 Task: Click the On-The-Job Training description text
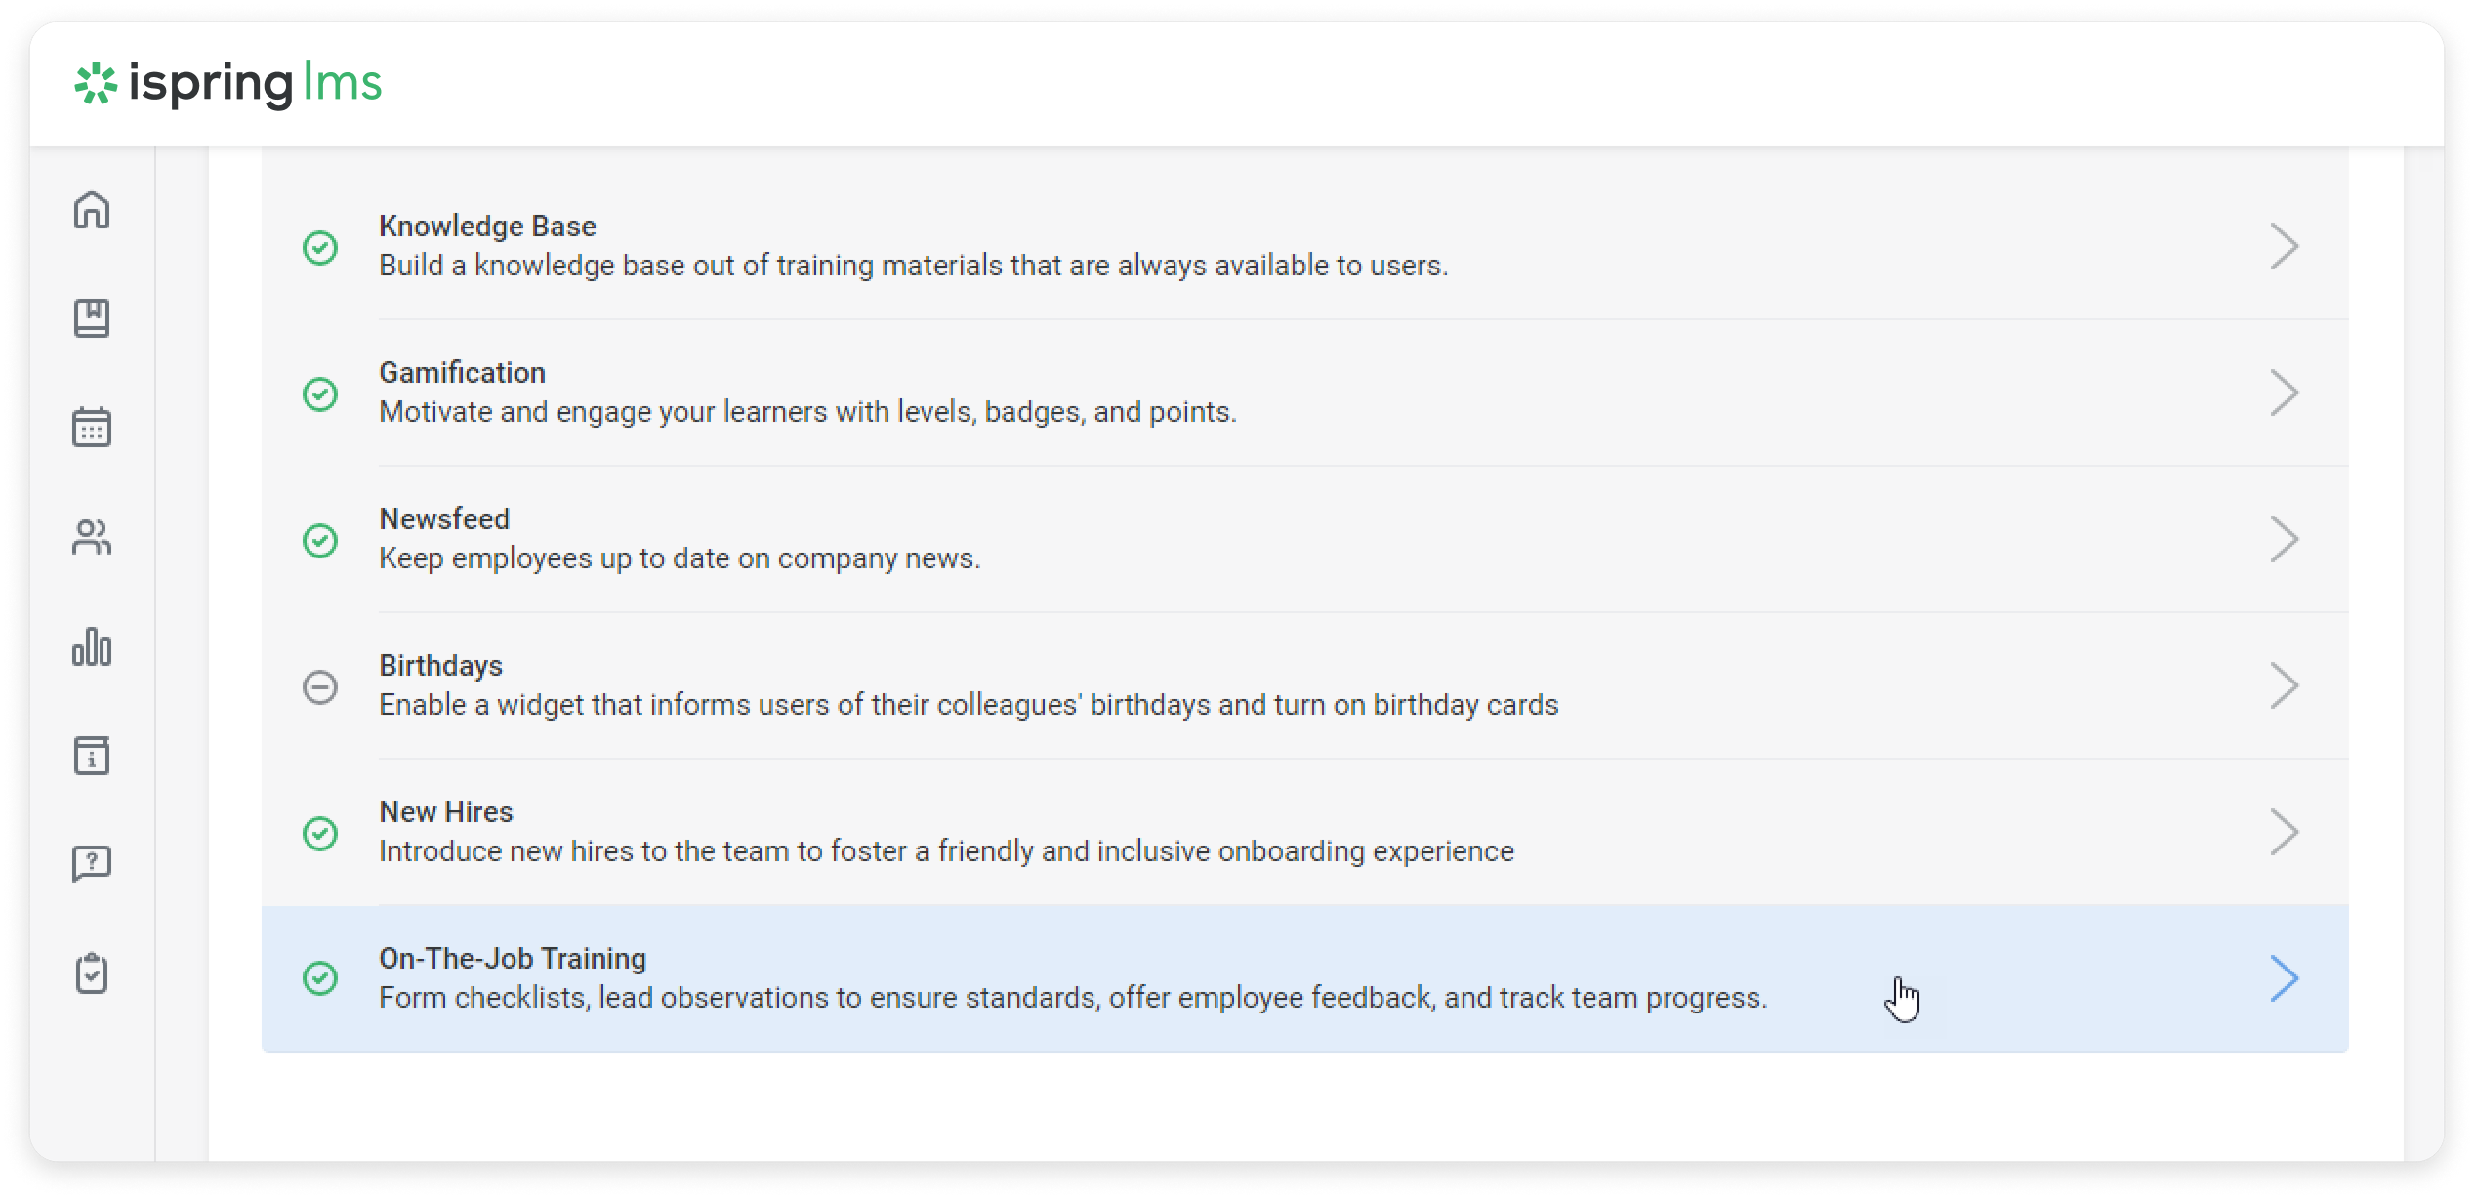1072,998
